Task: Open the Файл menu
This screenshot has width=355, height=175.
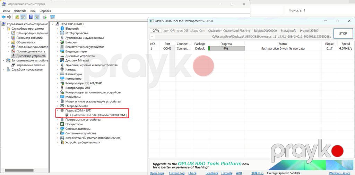Action: tap(6, 11)
